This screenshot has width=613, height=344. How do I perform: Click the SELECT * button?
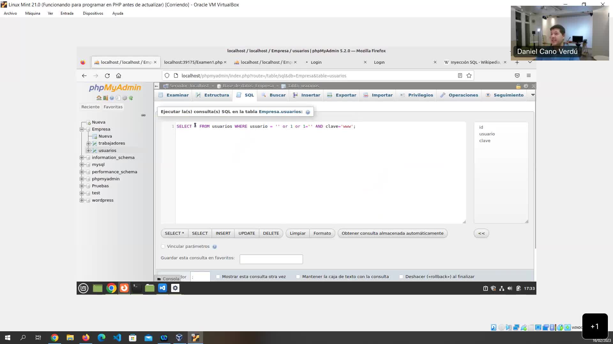[x=174, y=233]
